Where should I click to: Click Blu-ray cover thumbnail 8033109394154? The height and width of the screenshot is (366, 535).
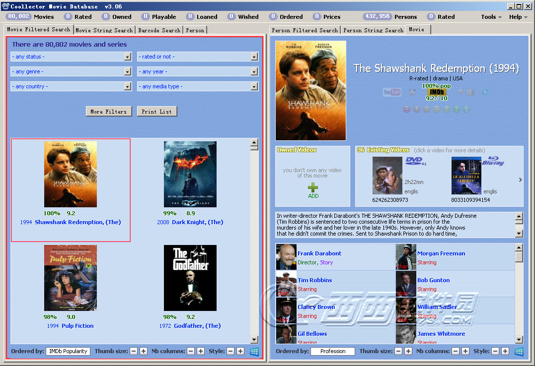(466, 175)
